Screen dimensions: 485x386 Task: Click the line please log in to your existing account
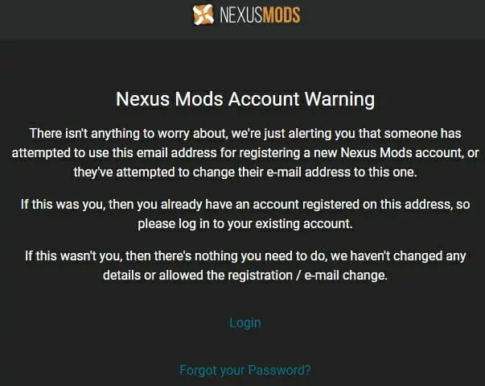245,224
